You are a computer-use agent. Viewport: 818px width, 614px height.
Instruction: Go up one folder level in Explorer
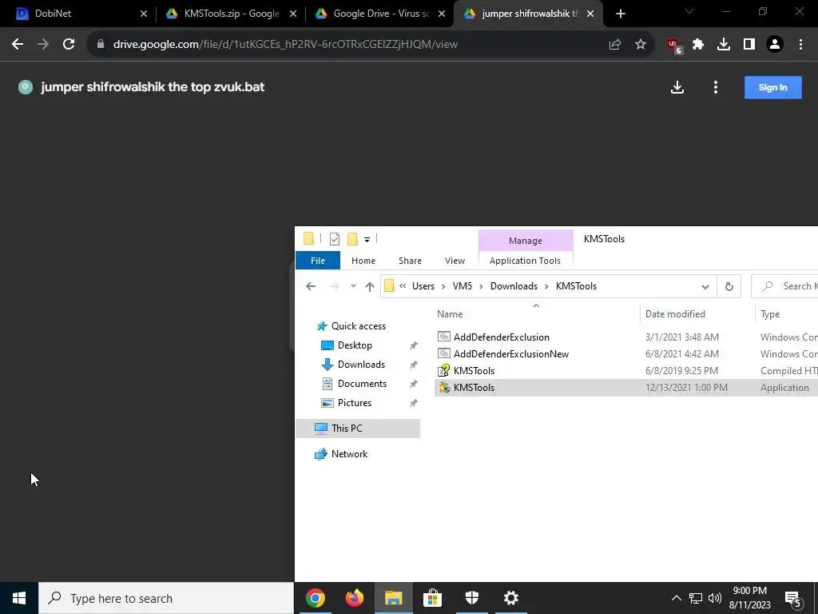(370, 286)
